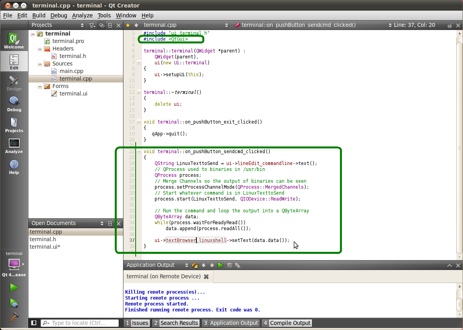Switch to Edit mode
Viewport: 463px width, 330px height.
pos(14,62)
